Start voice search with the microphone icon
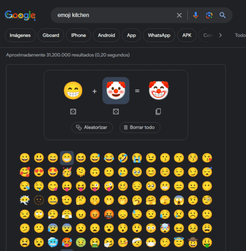The height and width of the screenshot is (251, 246). [195, 15]
